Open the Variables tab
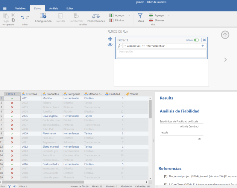Screen dimensions: 237x188 (x=20, y=8)
